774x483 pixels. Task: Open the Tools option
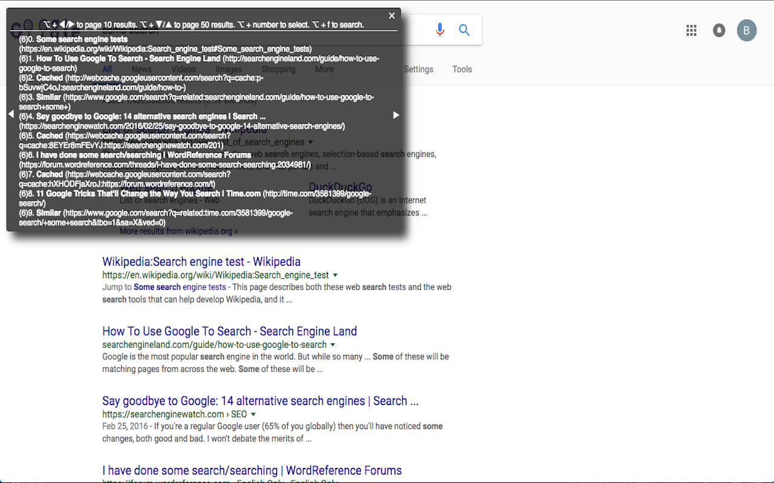coord(462,69)
